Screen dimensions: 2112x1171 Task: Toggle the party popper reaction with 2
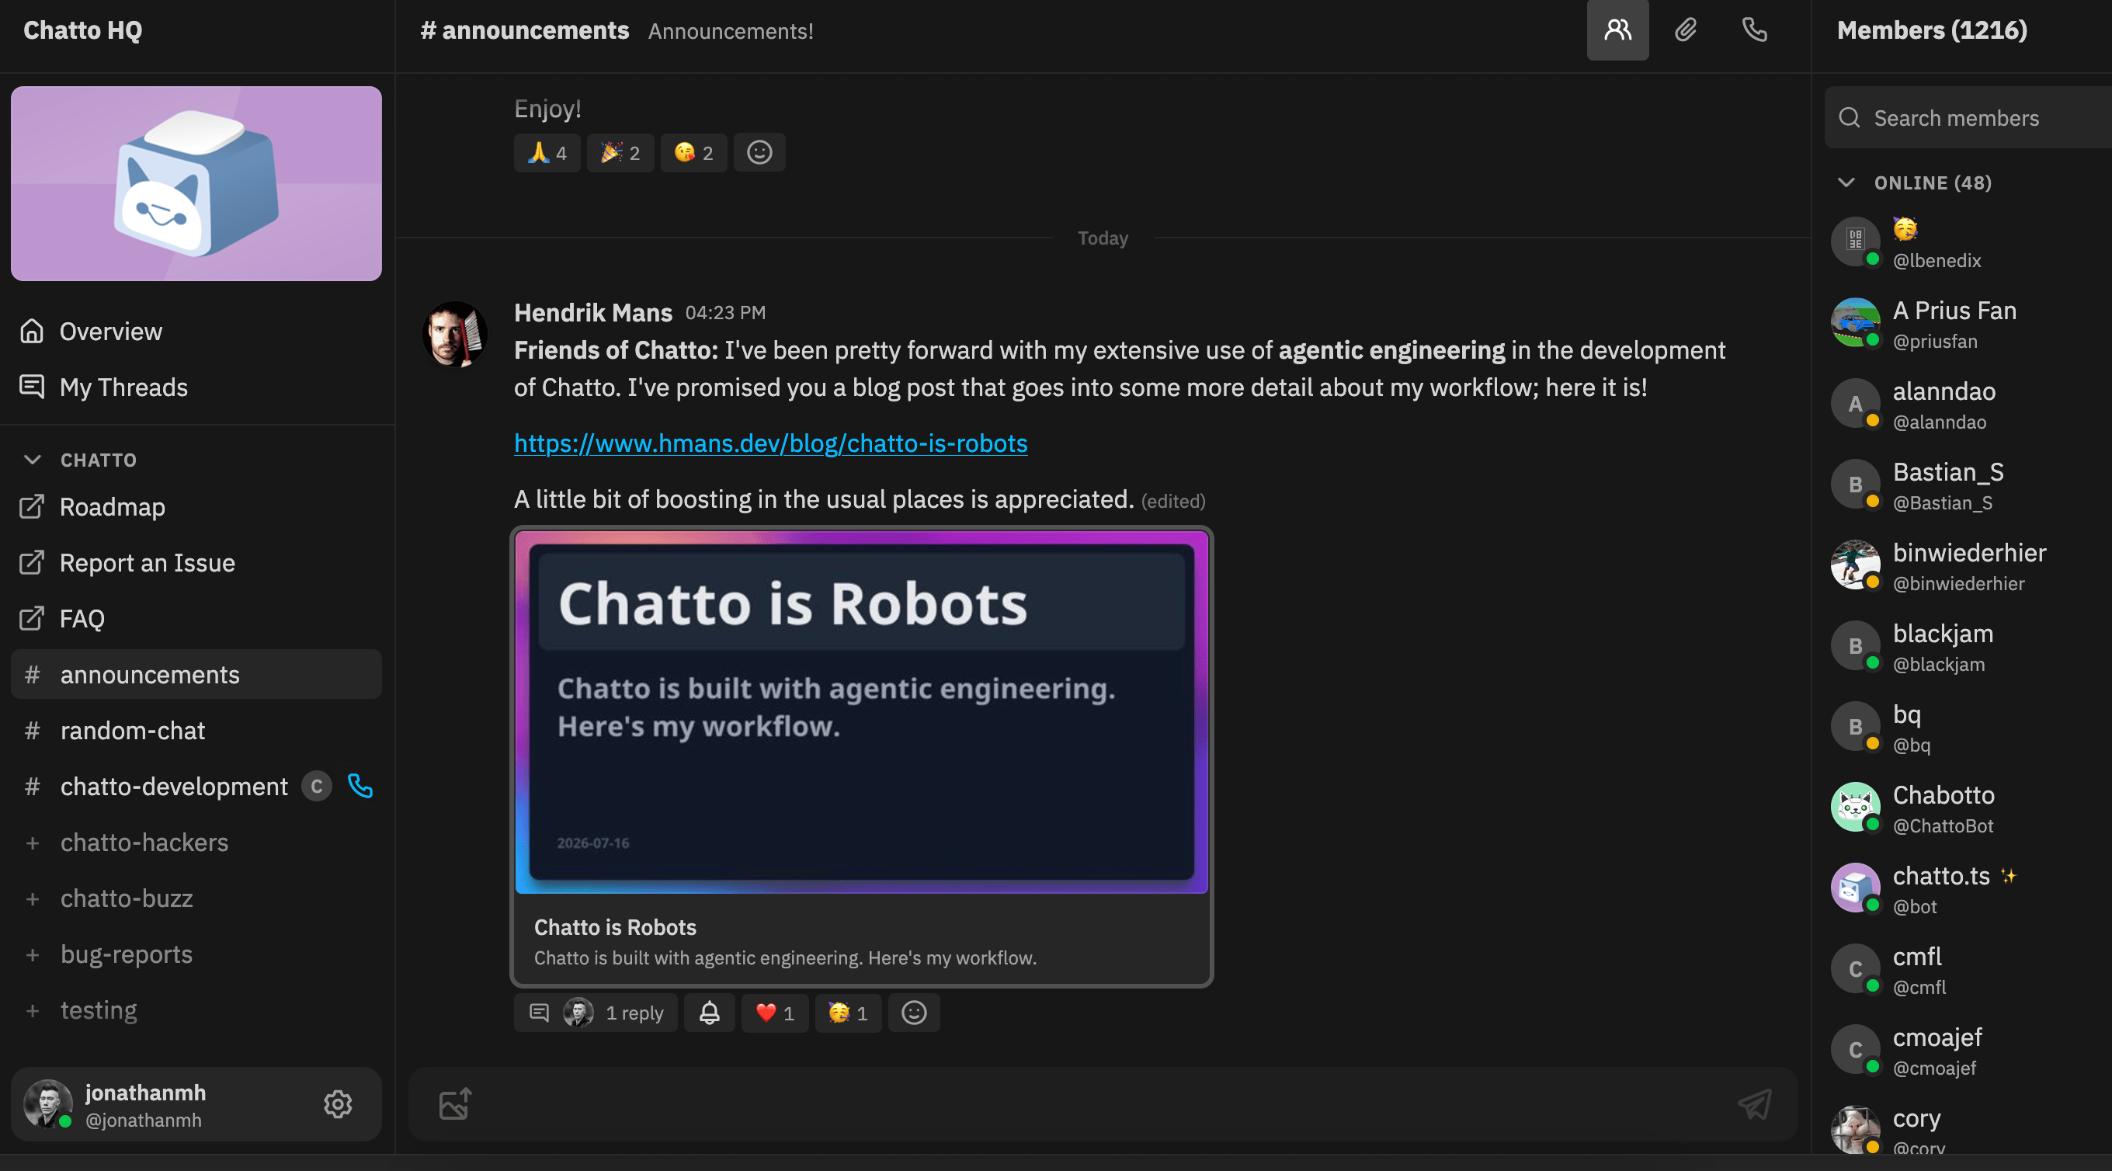coord(620,152)
